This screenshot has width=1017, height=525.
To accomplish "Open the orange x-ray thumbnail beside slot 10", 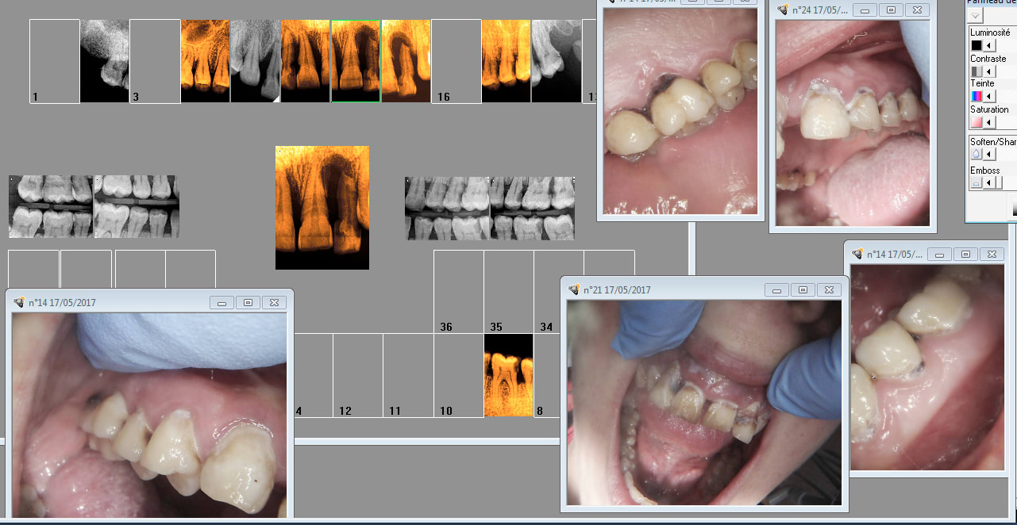I will (508, 375).
